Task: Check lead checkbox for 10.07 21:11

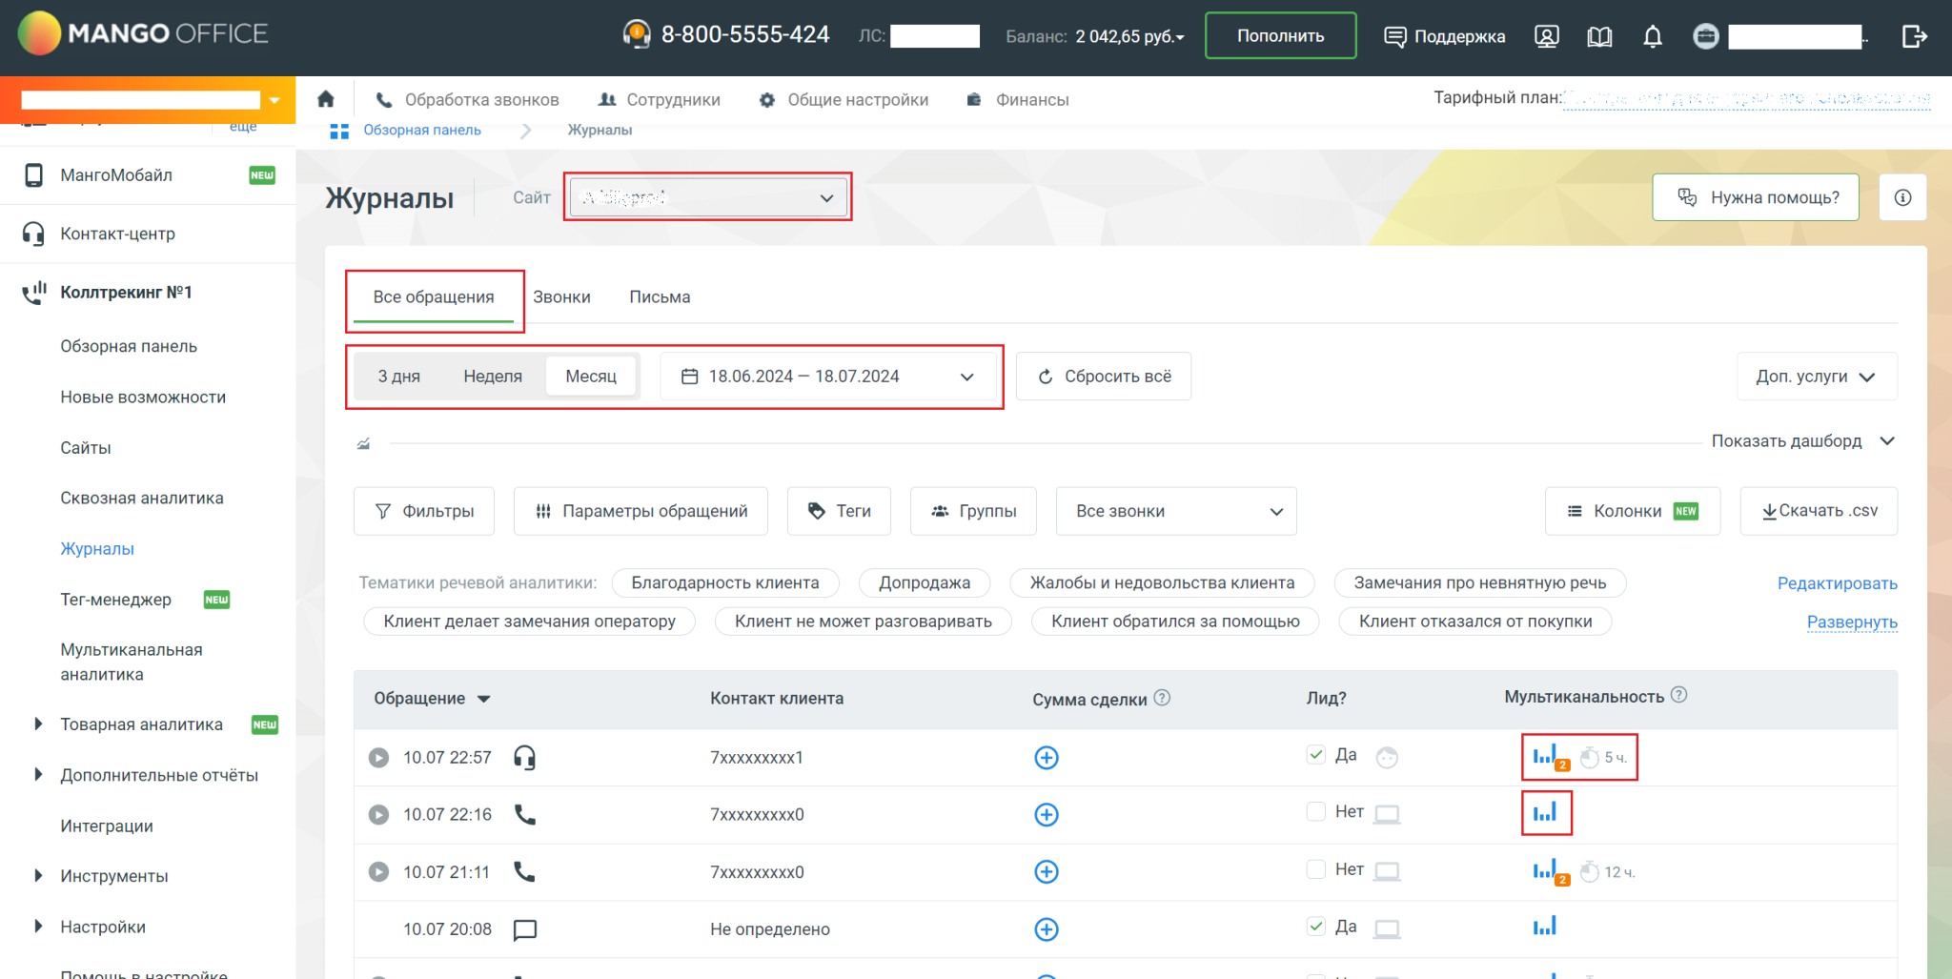Action: (x=1315, y=869)
